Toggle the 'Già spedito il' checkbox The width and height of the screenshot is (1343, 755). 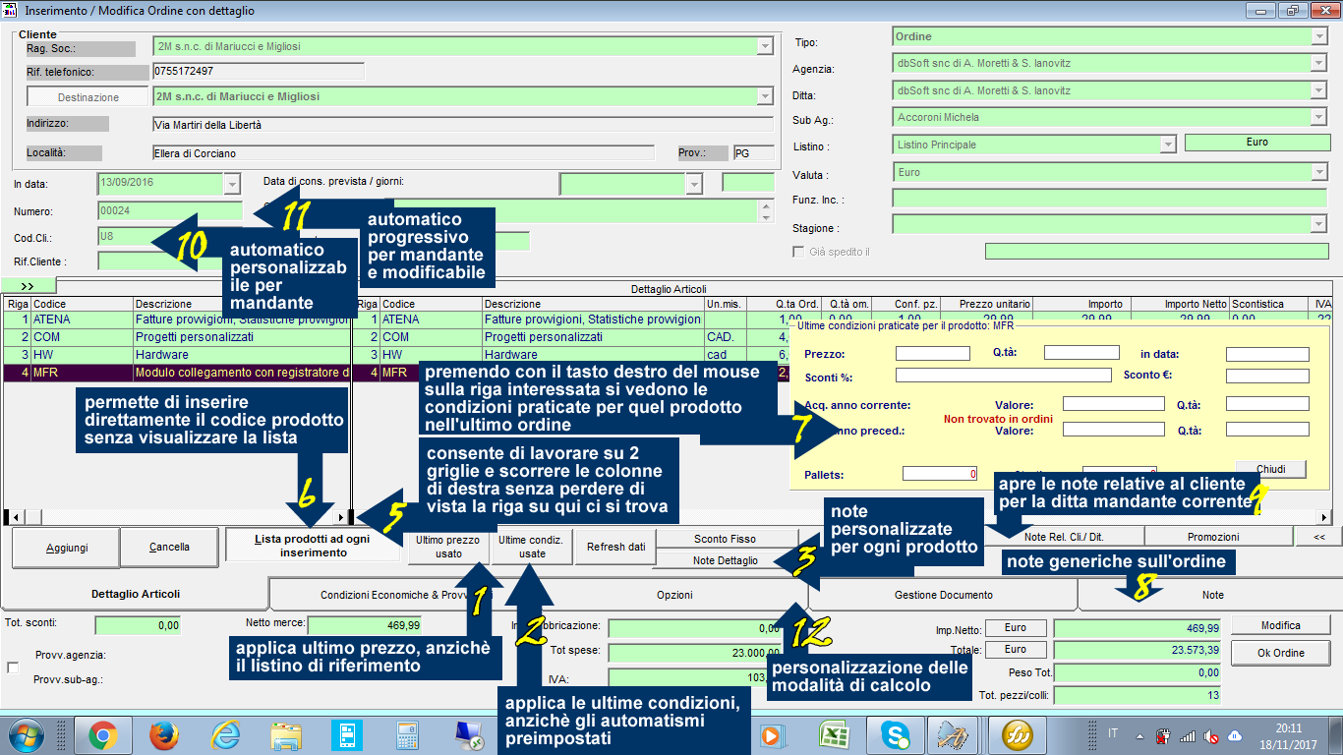tap(798, 252)
